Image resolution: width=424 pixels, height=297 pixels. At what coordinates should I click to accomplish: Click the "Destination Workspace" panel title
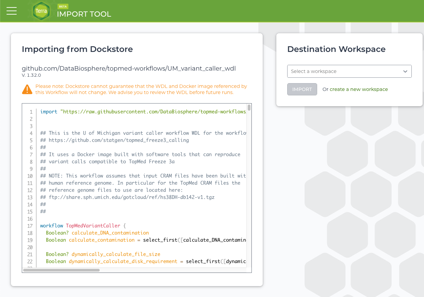pyautogui.click(x=337, y=49)
